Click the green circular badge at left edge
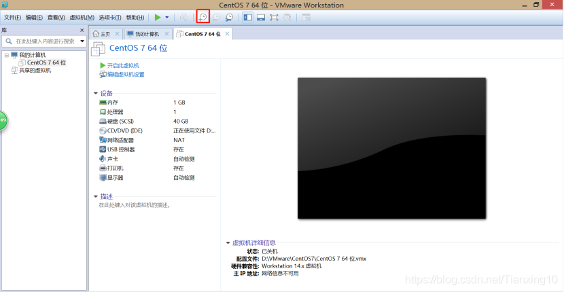Screen dimensions: 564x292 point(3,120)
